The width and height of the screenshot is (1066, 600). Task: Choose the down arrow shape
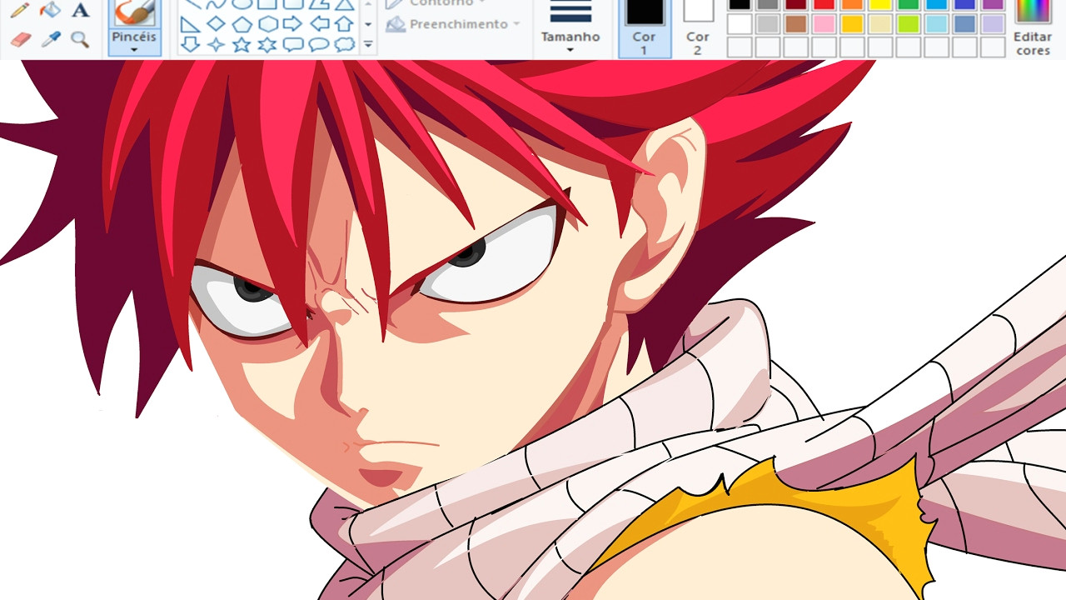click(x=191, y=44)
